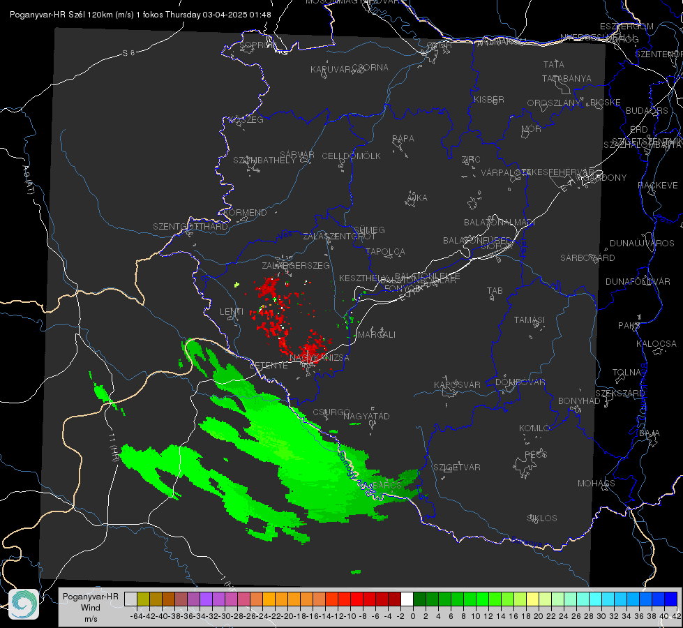Click the SZOMBATHELY city label
Image resolution: width=683 pixels, height=628 pixels.
tap(264, 160)
